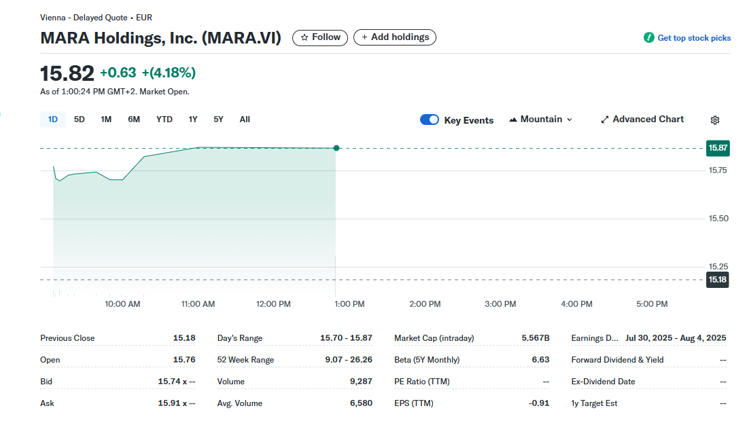Select the 5D time range tab
The image size is (747, 421).
point(79,120)
